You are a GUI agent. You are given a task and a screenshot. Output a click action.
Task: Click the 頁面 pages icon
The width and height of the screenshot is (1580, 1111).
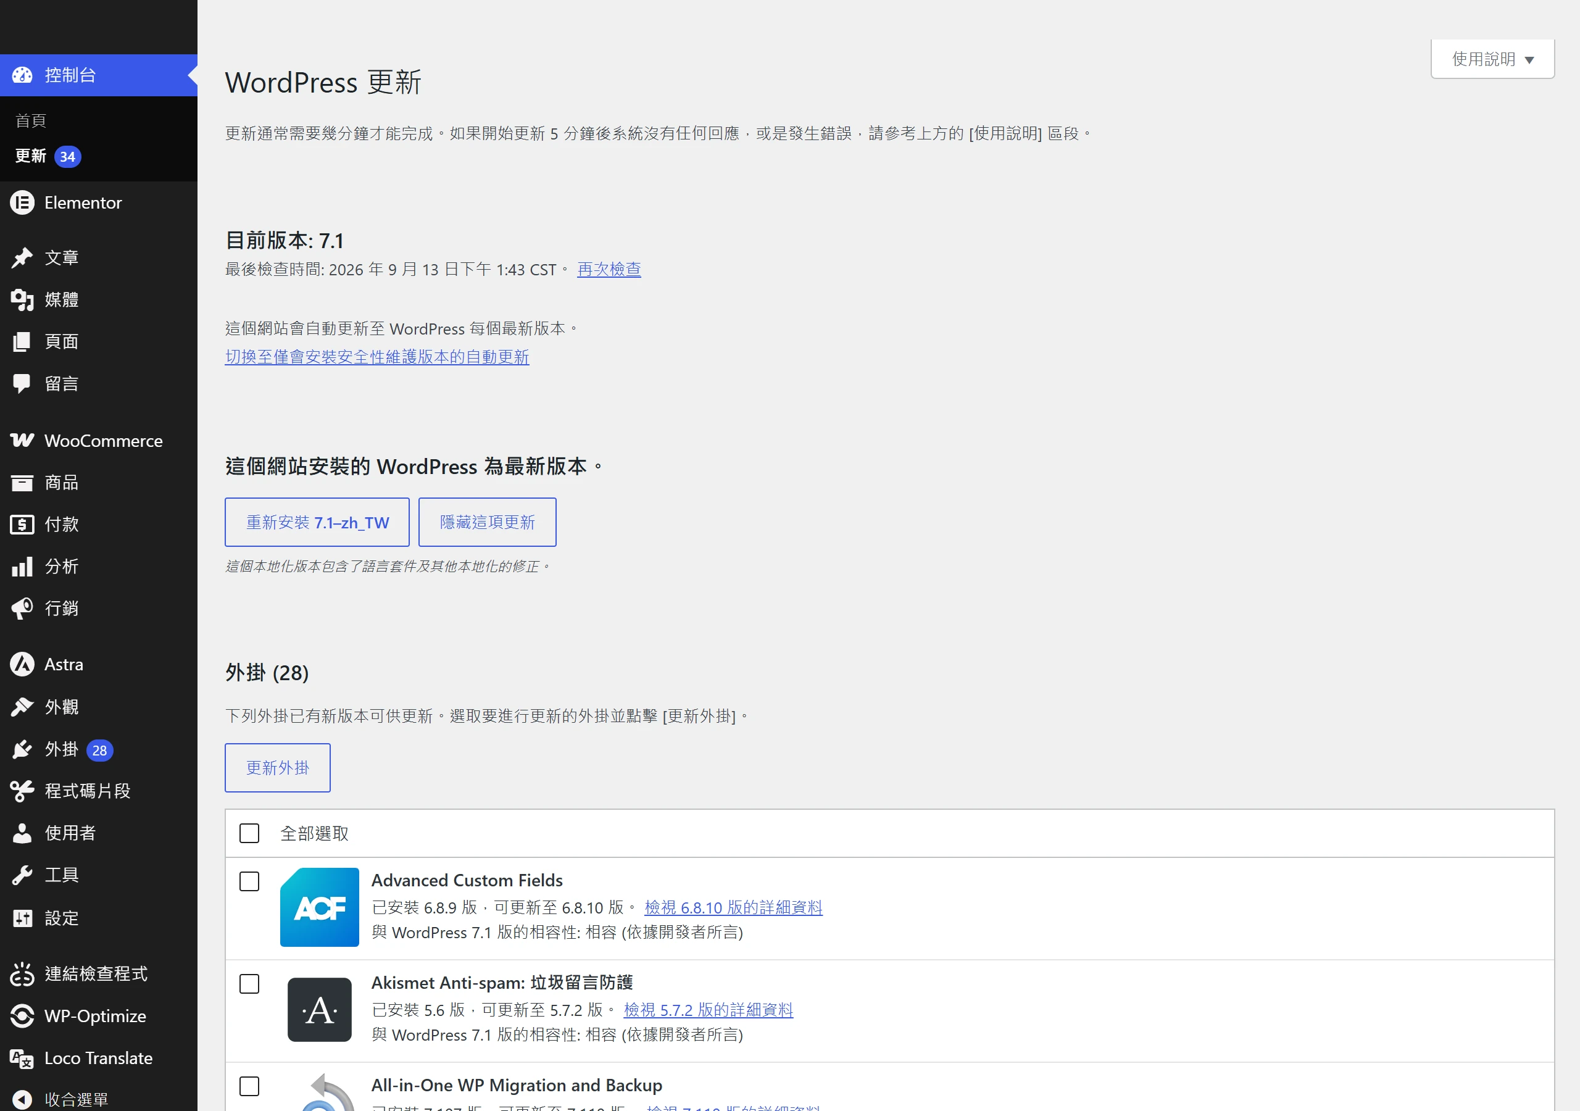(22, 341)
